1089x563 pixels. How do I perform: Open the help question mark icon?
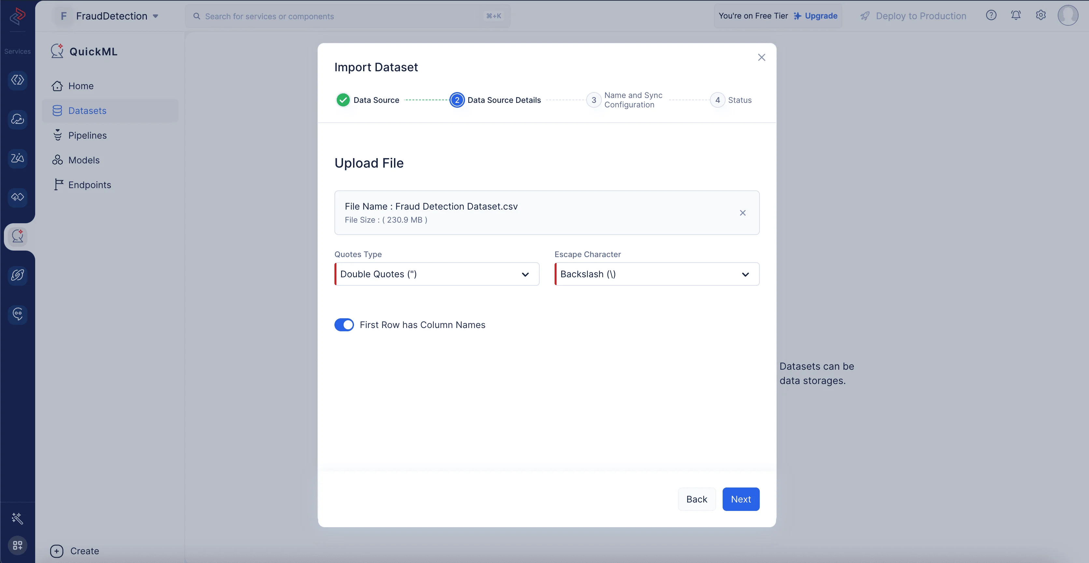point(991,16)
